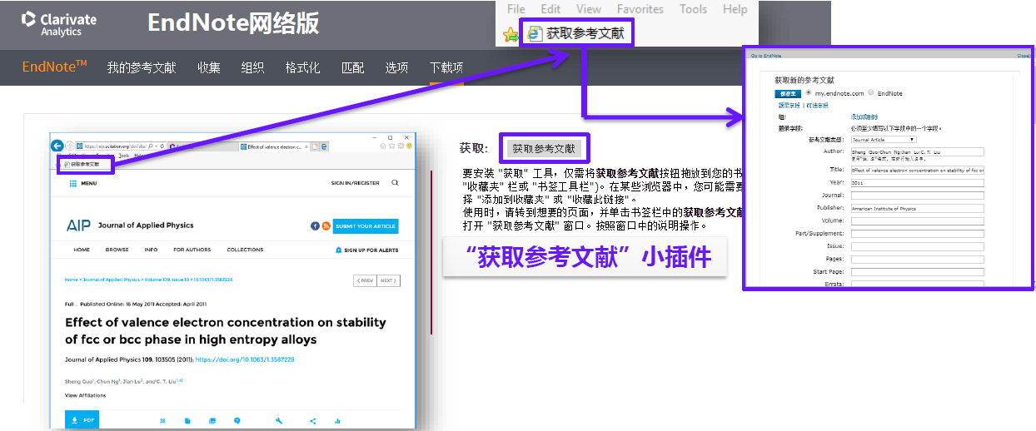This screenshot has width=1036, height=431.
Task: Open 组织 tab
Action: pyautogui.click(x=252, y=68)
